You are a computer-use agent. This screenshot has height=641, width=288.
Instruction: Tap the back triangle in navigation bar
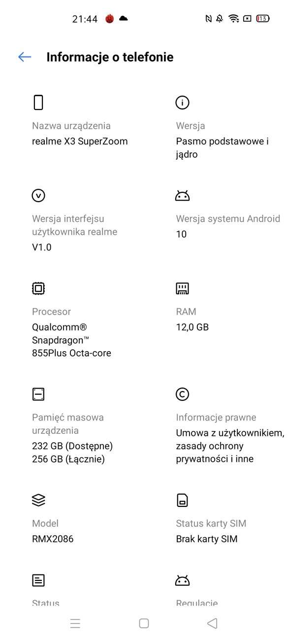(212, 623)
